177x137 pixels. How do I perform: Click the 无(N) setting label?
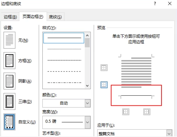[x=23, y=40]
